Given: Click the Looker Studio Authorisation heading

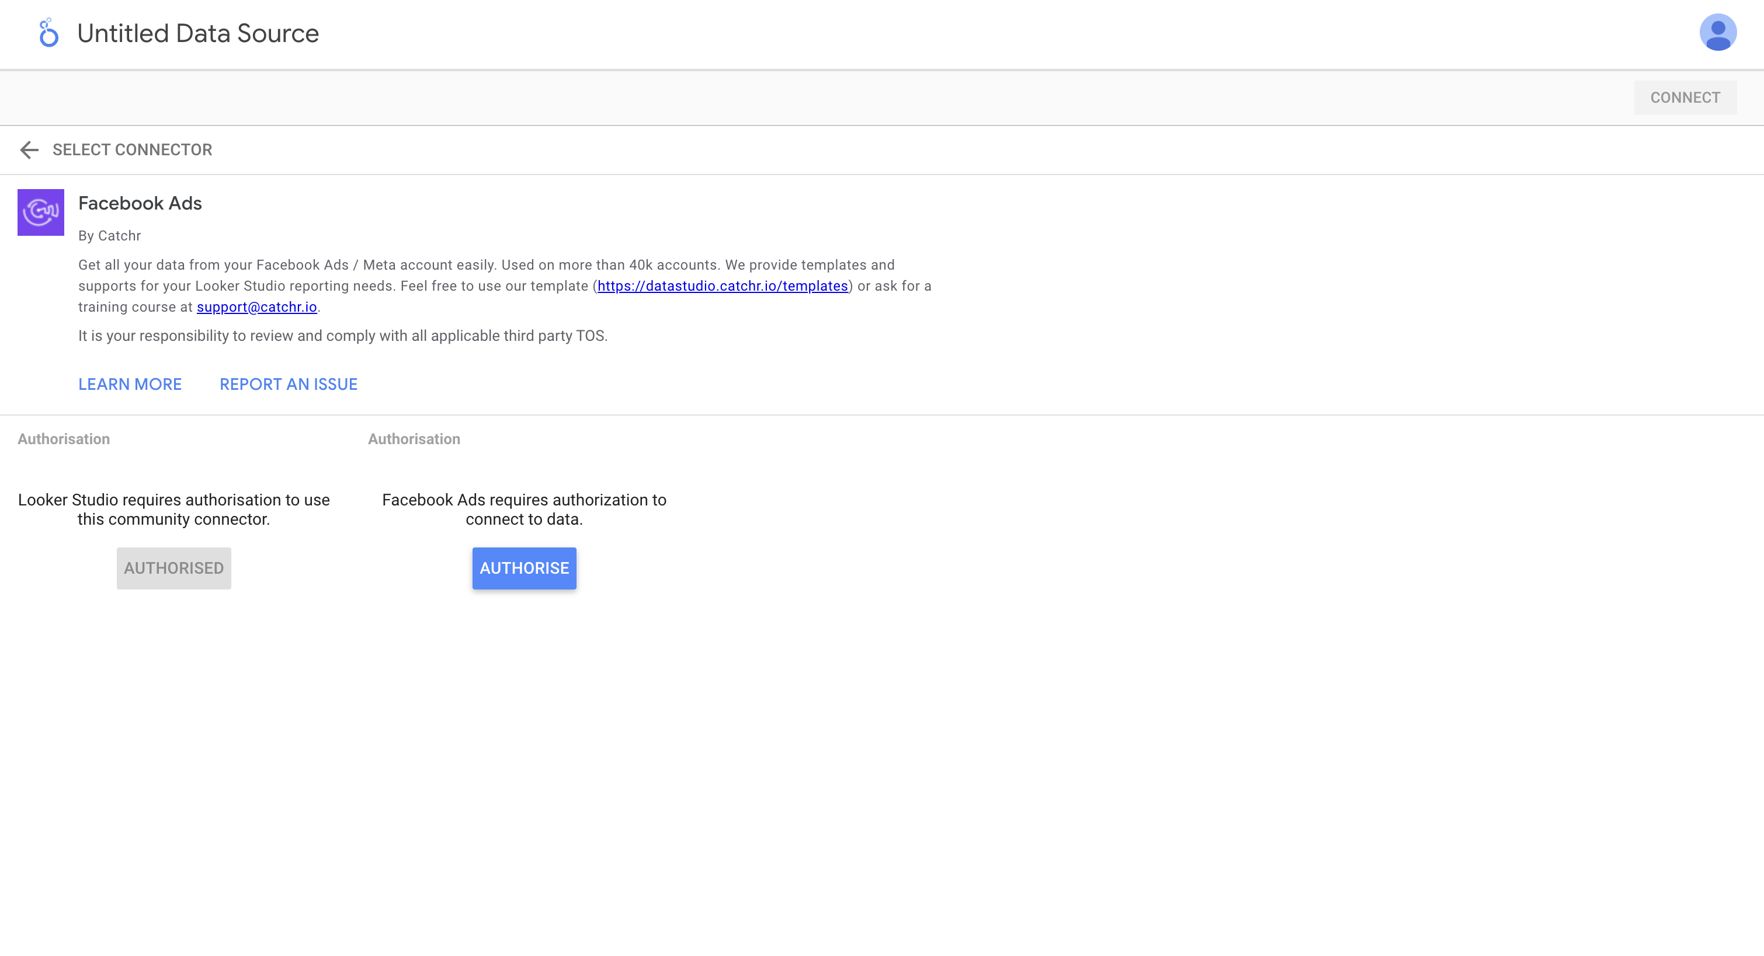Looking at the screenshot, I should tap(64, 439).
